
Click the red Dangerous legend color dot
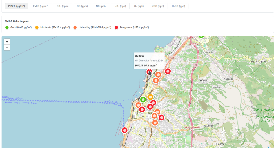point(117,28)
